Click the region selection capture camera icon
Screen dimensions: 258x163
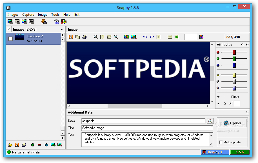[x=24, y=22]
